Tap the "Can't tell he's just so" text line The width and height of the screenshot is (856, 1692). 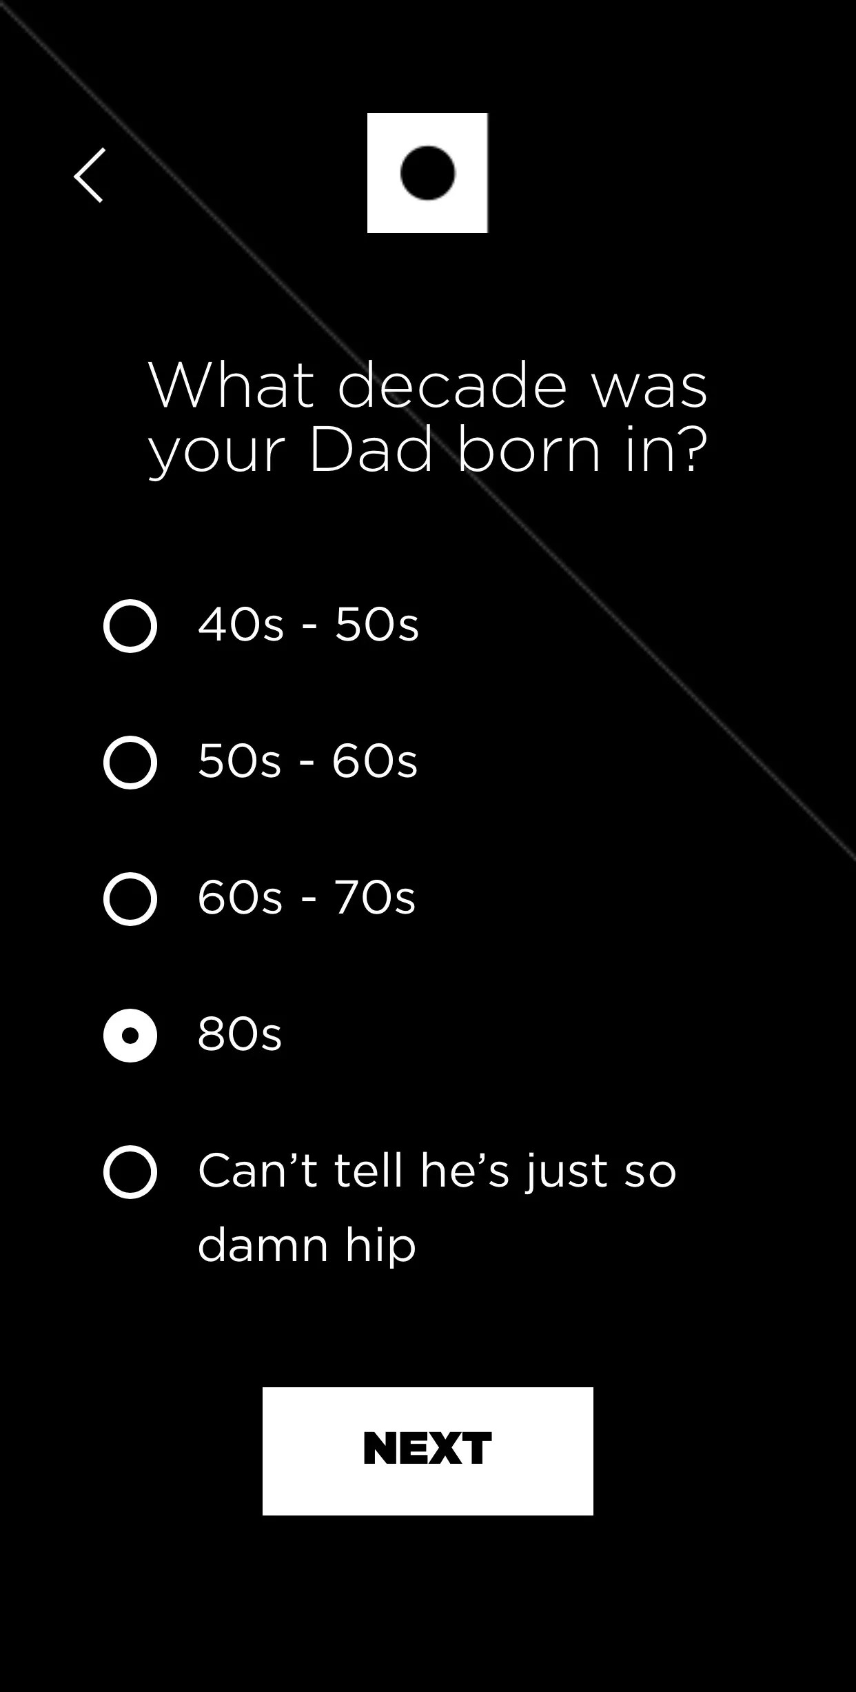point(437,1172)
